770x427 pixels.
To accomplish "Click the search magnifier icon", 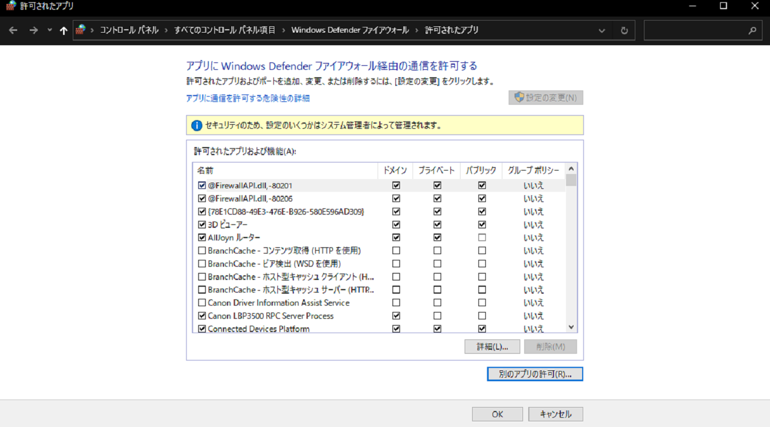I will (752, 30).
